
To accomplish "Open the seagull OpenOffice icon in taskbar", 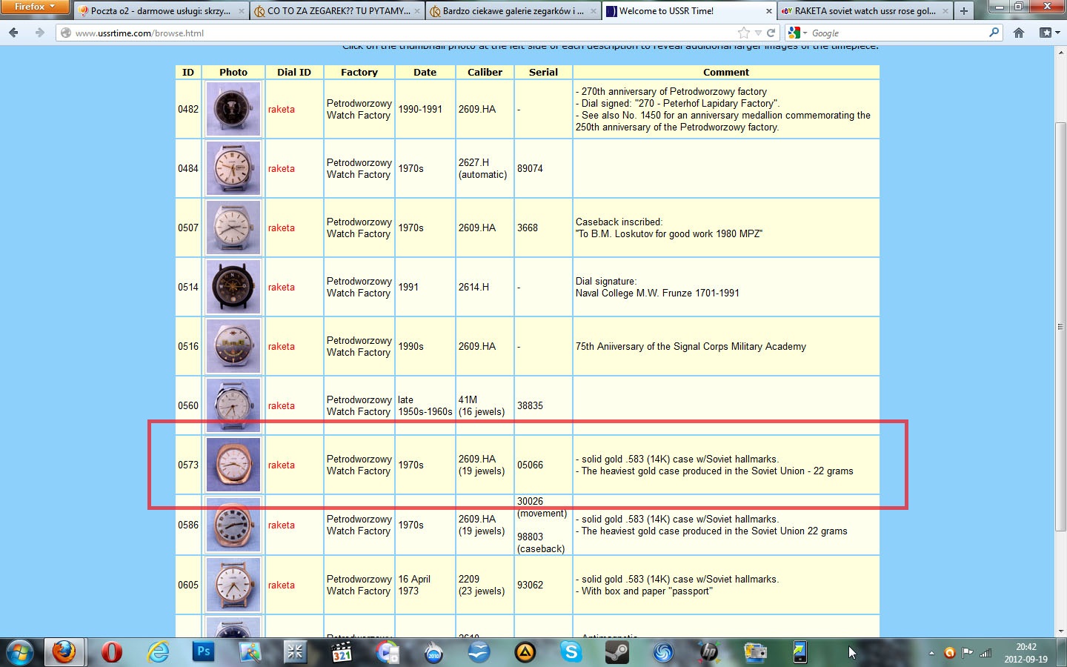I will tap(479, 652).
